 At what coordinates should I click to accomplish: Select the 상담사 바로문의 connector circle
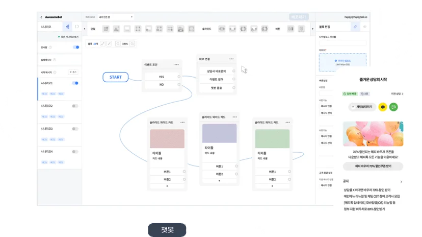click(x=234, y=71)
